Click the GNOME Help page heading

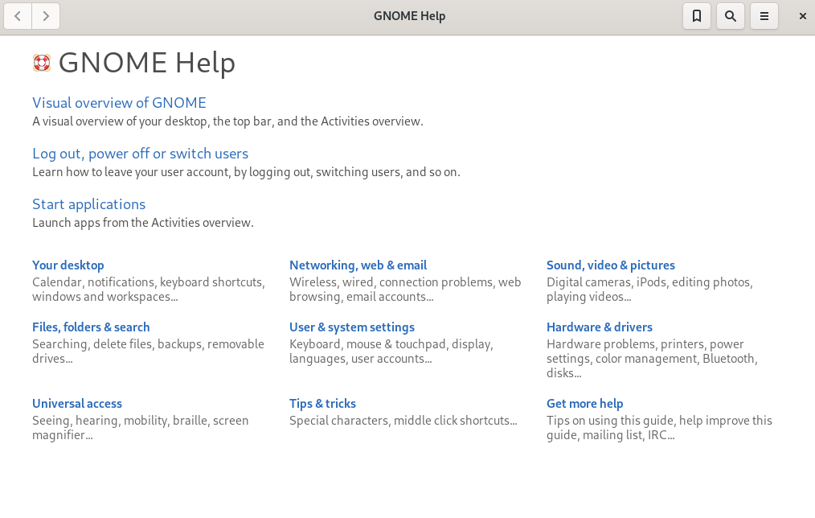146,63
